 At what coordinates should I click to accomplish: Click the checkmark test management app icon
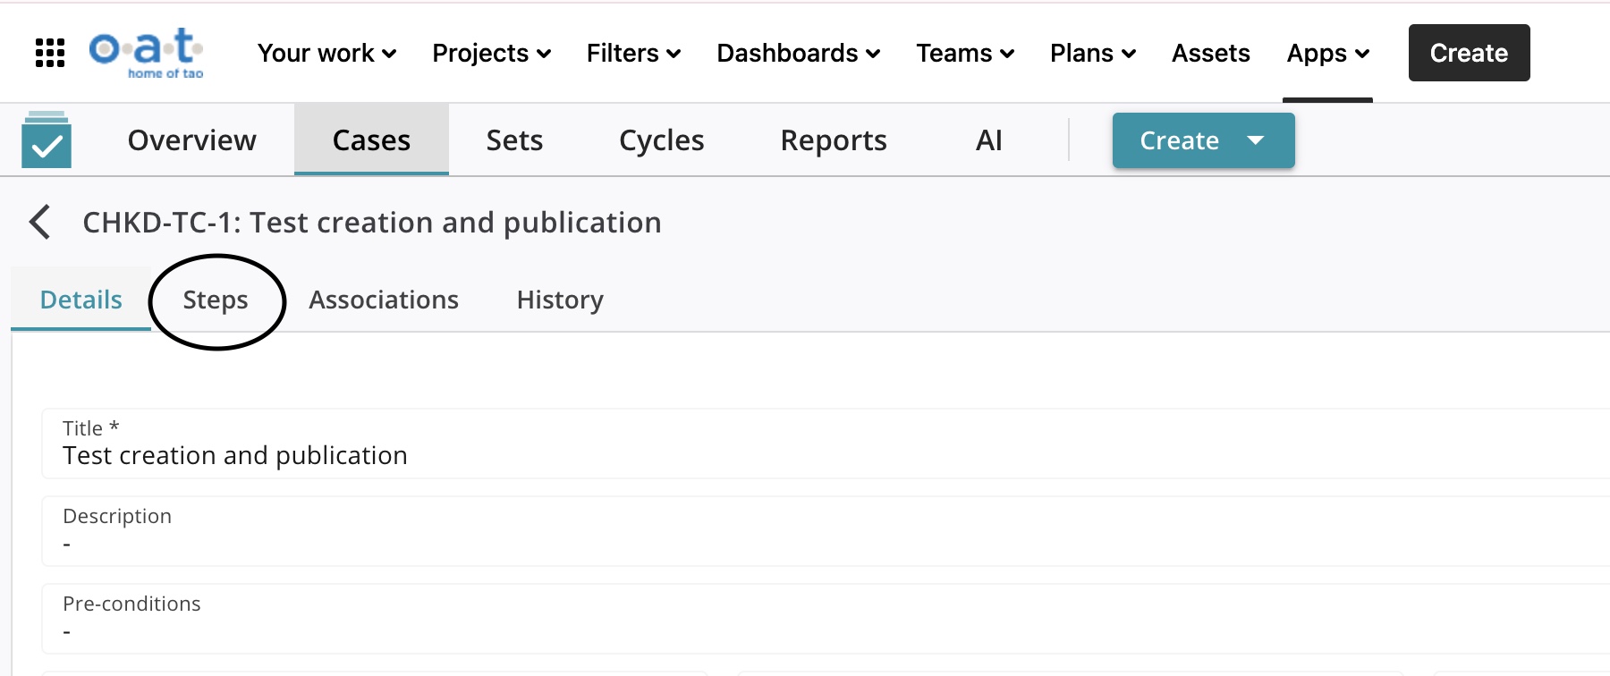47,140
